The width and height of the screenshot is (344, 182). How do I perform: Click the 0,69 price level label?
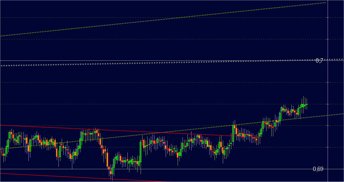pyautogui.click(x=318, y=169)
